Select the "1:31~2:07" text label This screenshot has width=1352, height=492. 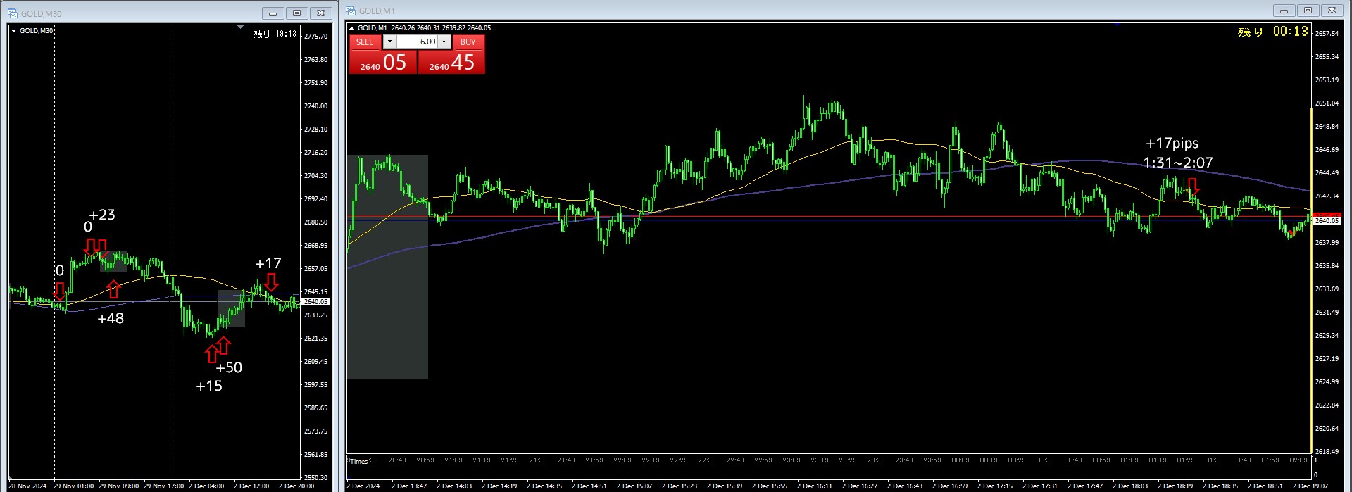[1178, 163]
